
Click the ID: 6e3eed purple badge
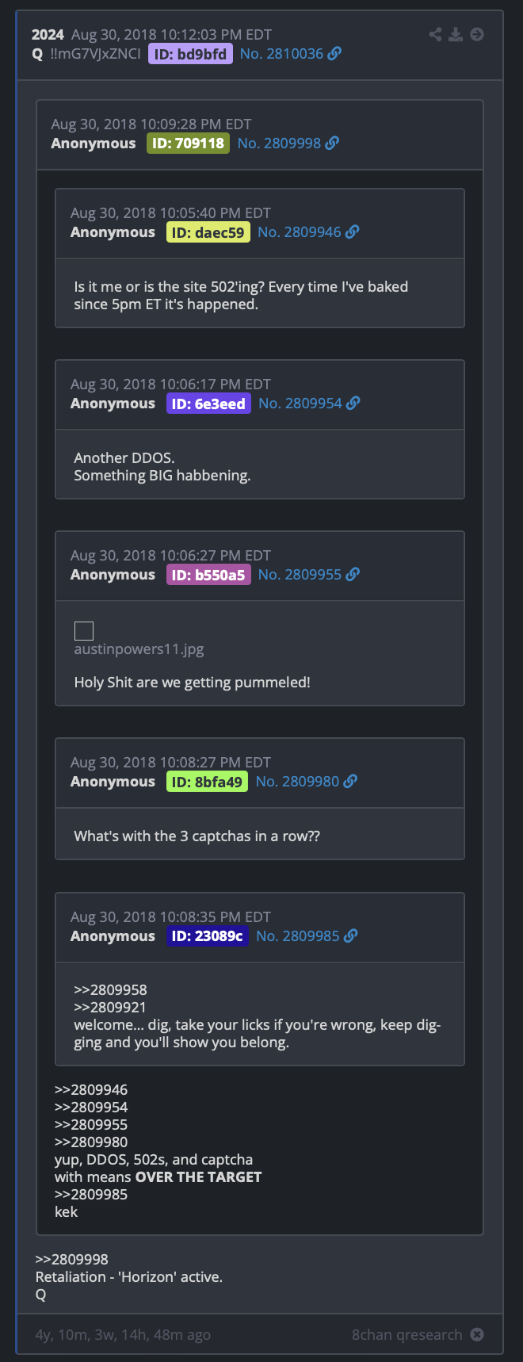(x=208, y=403)
